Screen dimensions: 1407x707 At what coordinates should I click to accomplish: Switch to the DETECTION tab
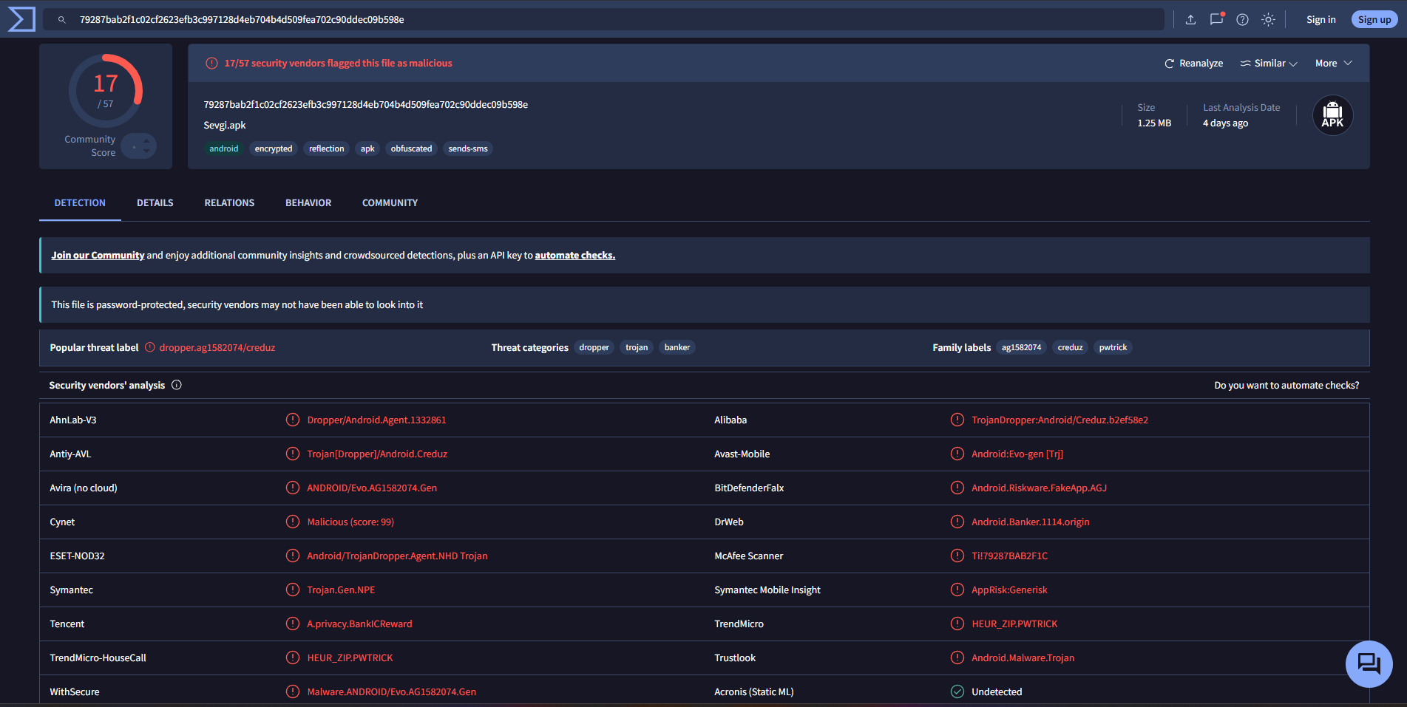tap(80, 202)
